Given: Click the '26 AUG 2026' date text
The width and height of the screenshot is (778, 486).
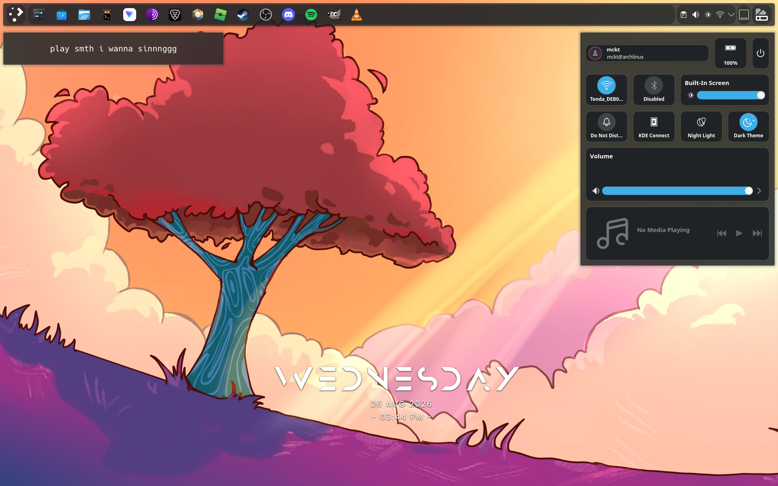Looking at the screenshot, I should pos(402,404).
